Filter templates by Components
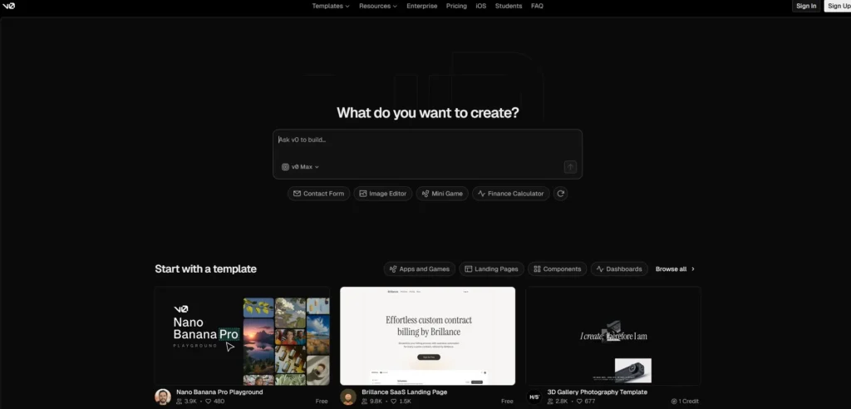This screenshot has width=851, height=409. [558, 269]
